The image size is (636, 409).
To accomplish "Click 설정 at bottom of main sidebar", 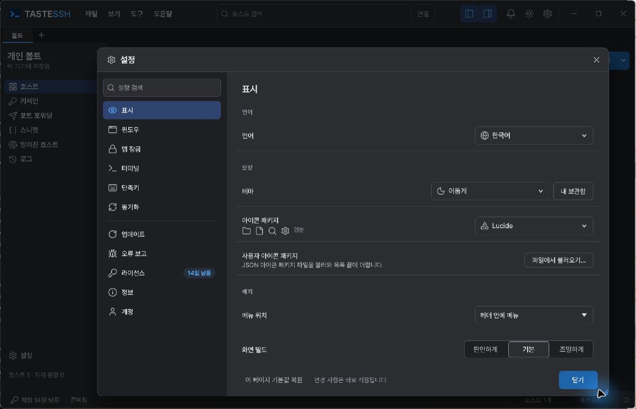I will click(21, 355).
